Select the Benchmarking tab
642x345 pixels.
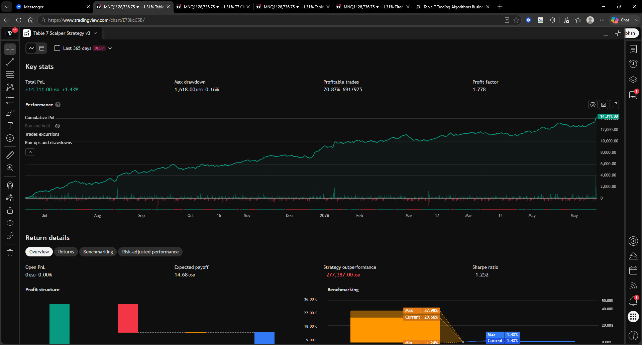pyautogui.click(x=98, y=252)
